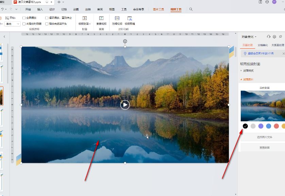
Task: Toggle the 循环播放，直到停止 checkbox
Action: point(47,18)
